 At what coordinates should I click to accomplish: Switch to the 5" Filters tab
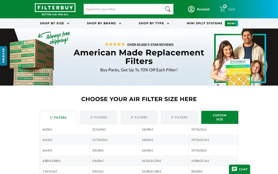pyautogui.click(x=179, y=117)
